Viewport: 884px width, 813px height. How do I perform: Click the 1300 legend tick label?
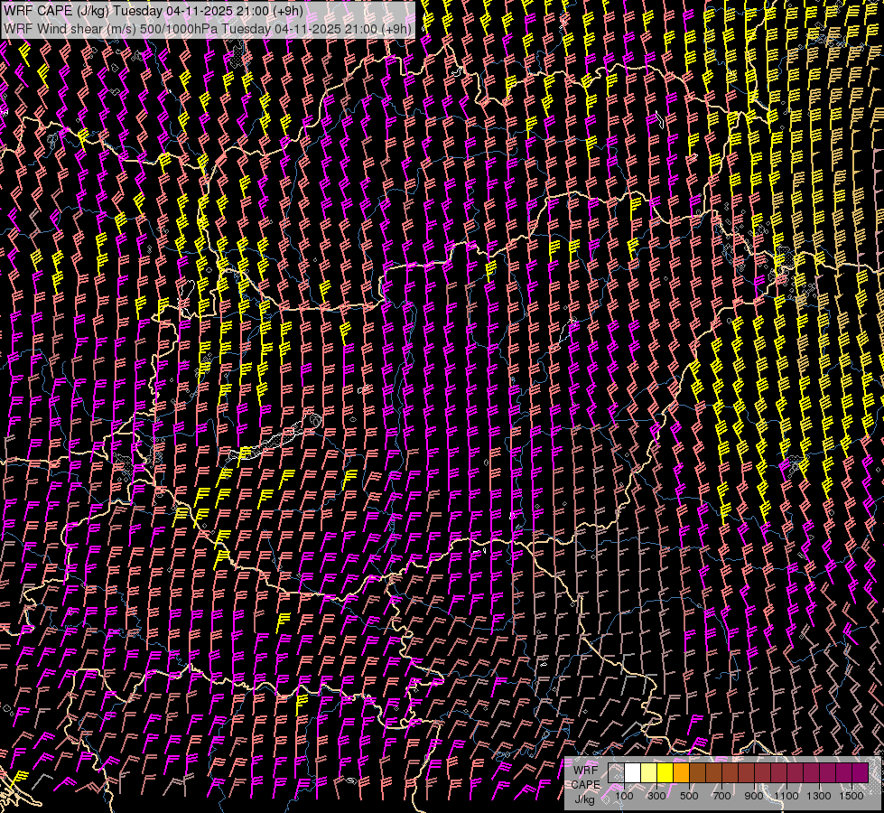pos(819,796)
